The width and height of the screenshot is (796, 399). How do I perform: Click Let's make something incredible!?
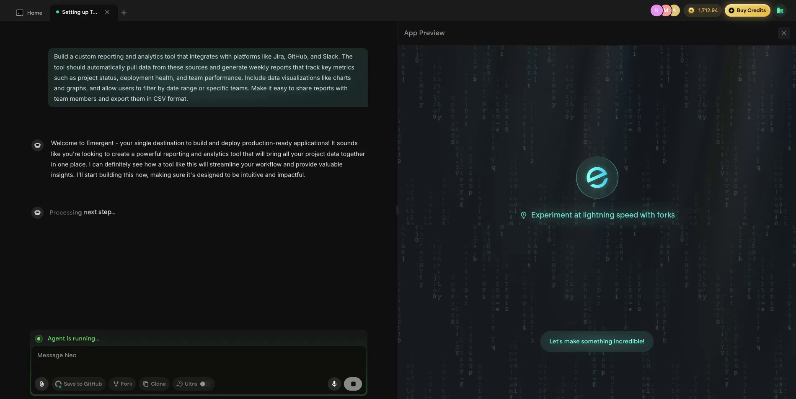click(597, 341)
